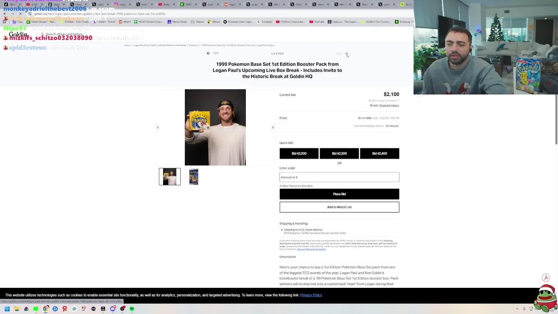Switch to the Lost browser tab
The height and width of the screenshot is (314, 558).
point(144,4)
